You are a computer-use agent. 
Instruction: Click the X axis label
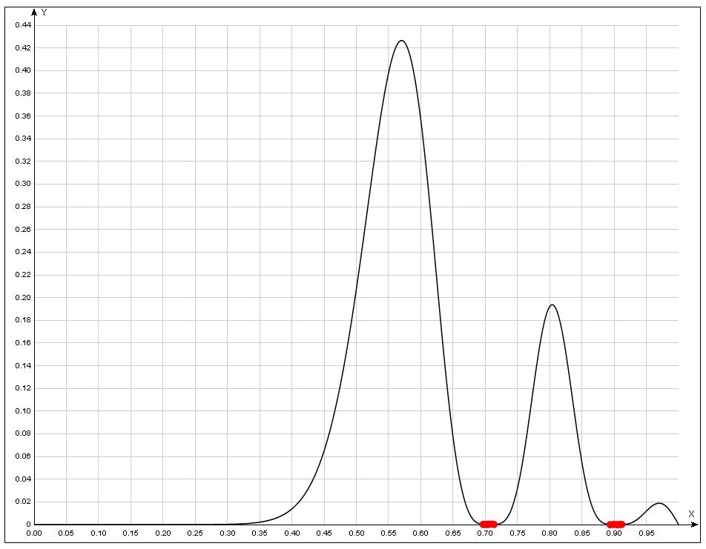[691, 513]
